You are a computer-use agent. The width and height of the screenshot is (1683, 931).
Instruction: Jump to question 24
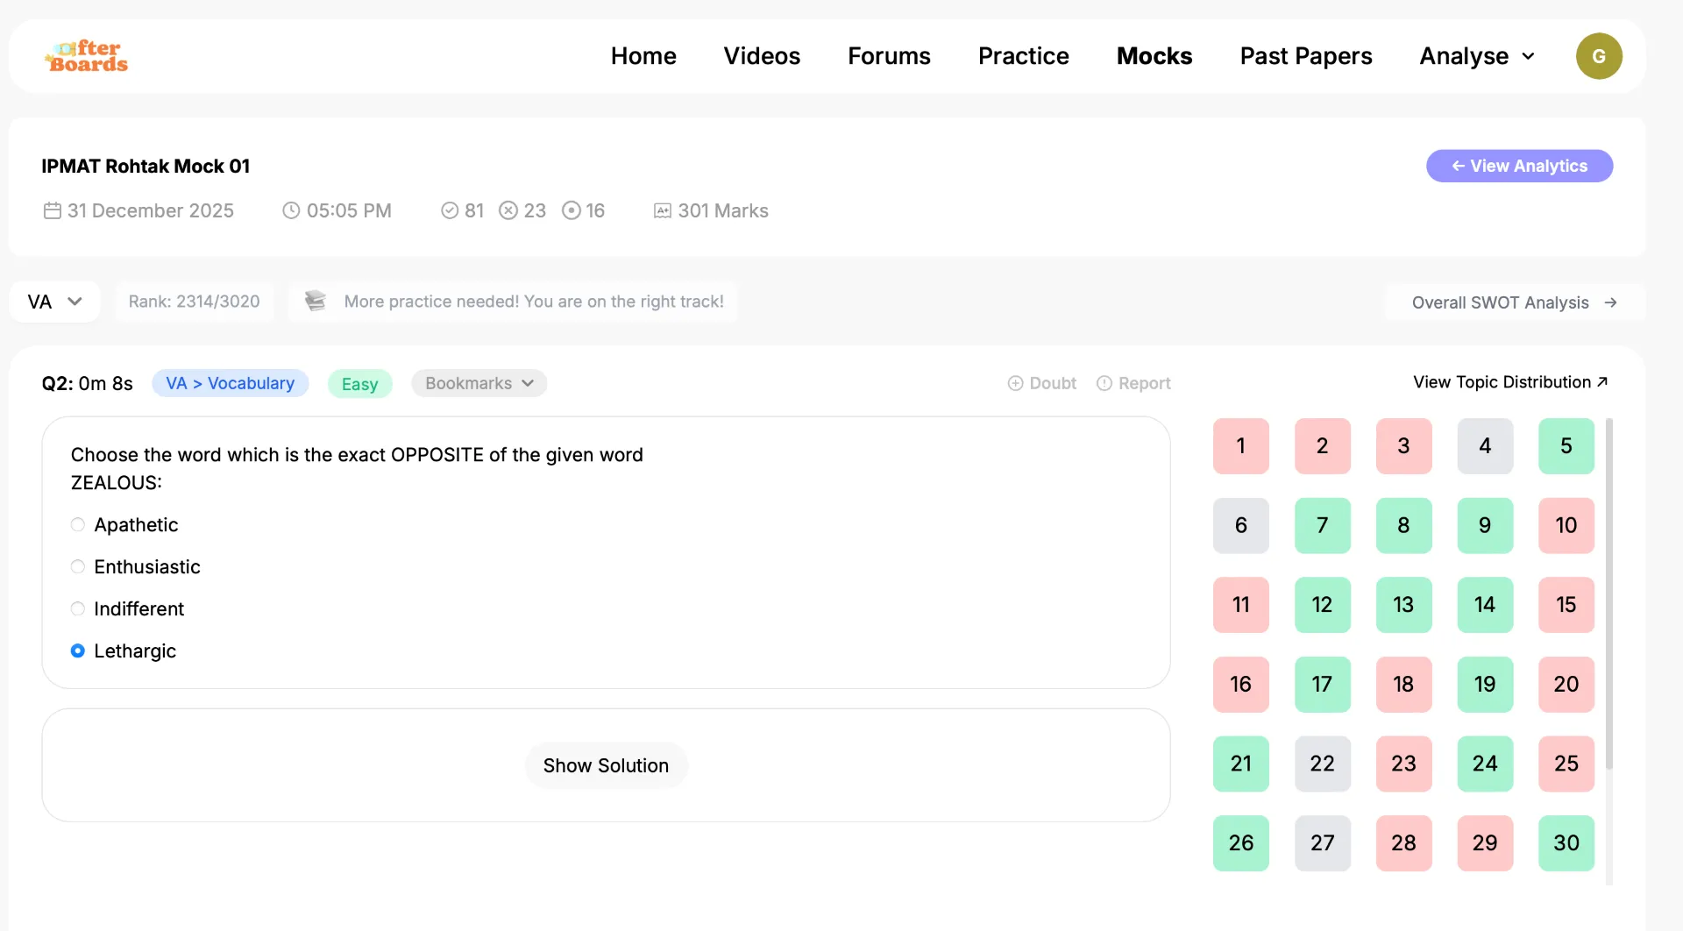pyautogui.click(x=1485, y=764)
